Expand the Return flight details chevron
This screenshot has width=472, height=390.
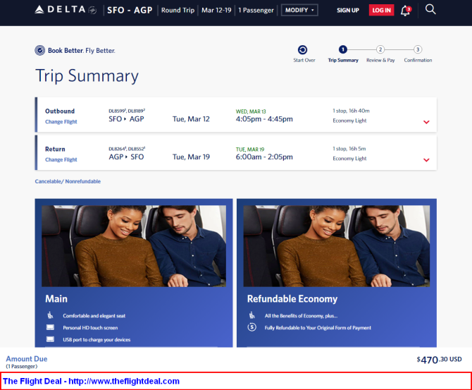(x=426, y=160)
